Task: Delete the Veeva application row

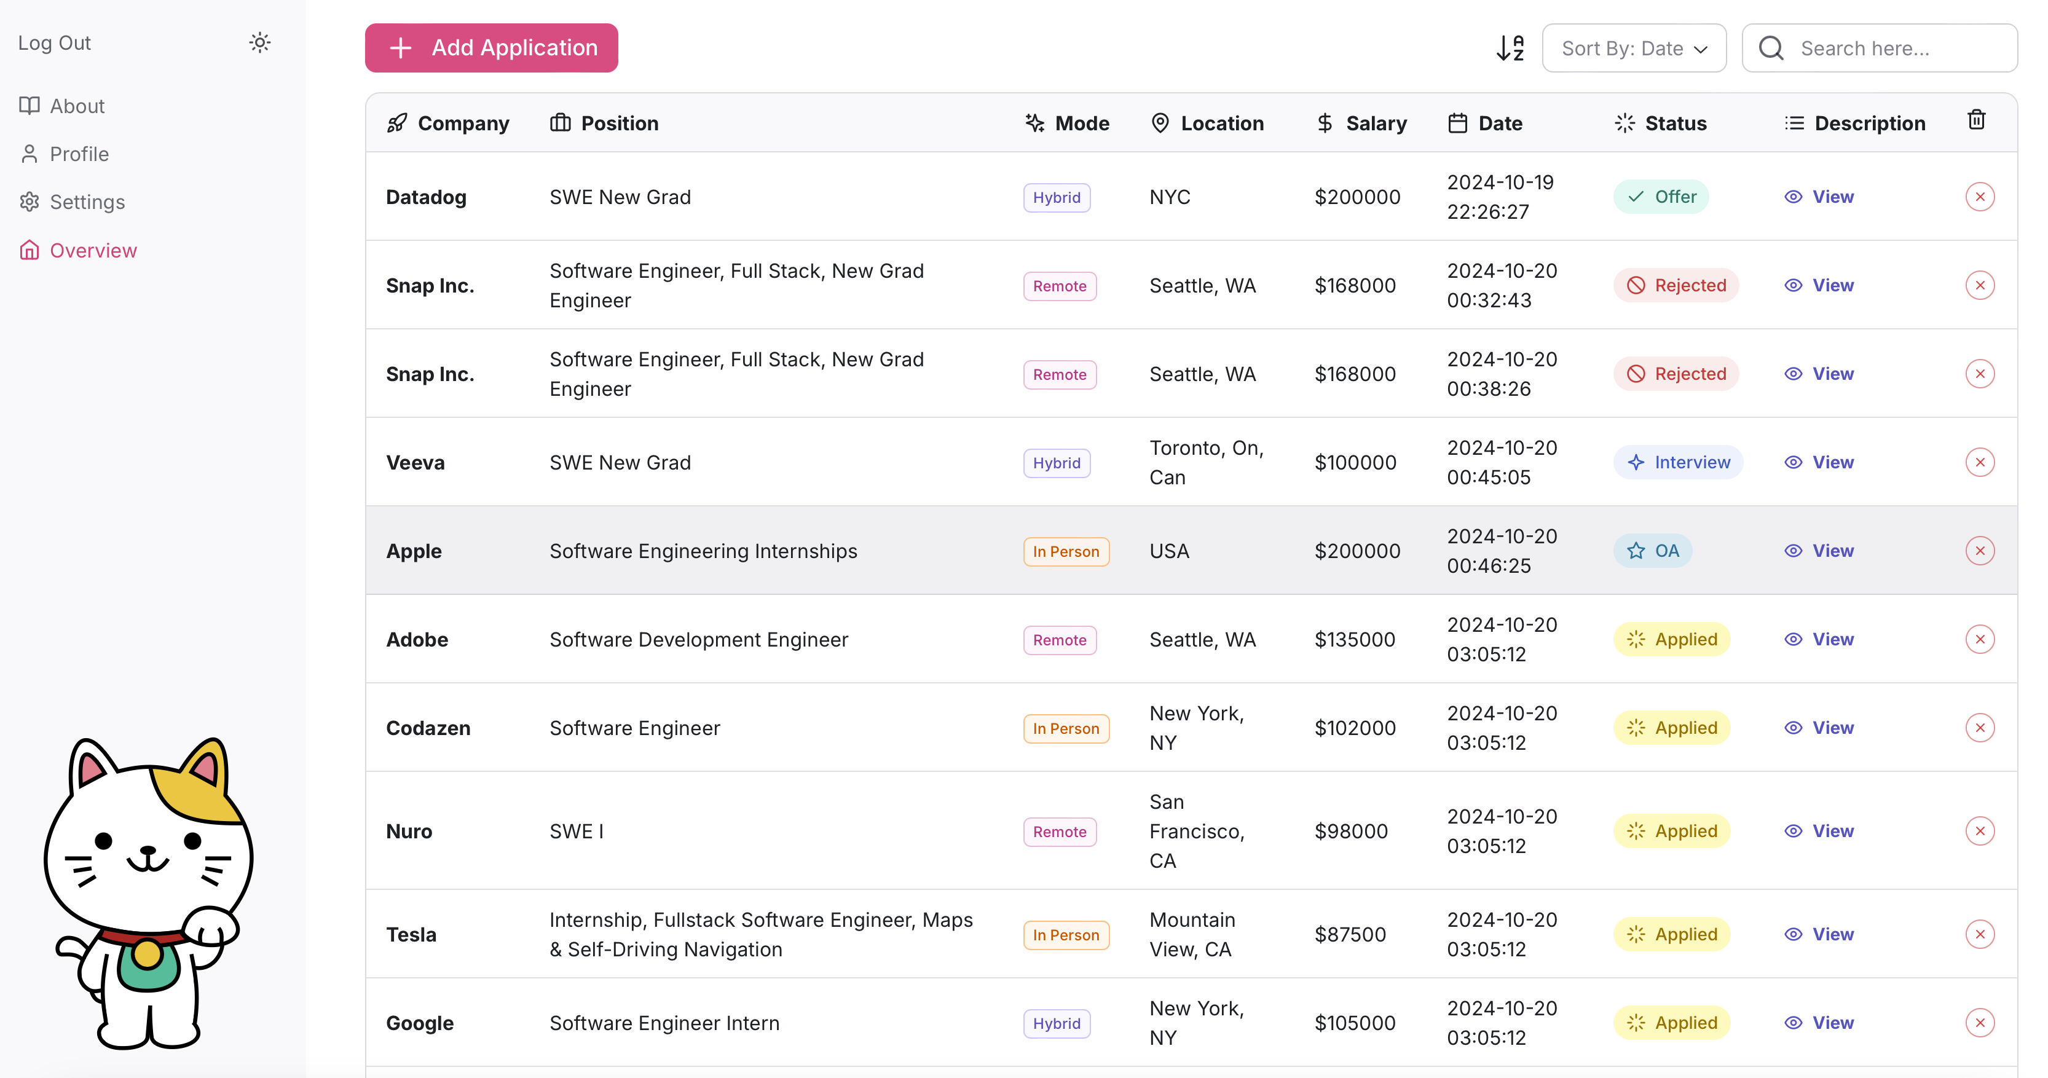Action: coord(1979,462)
